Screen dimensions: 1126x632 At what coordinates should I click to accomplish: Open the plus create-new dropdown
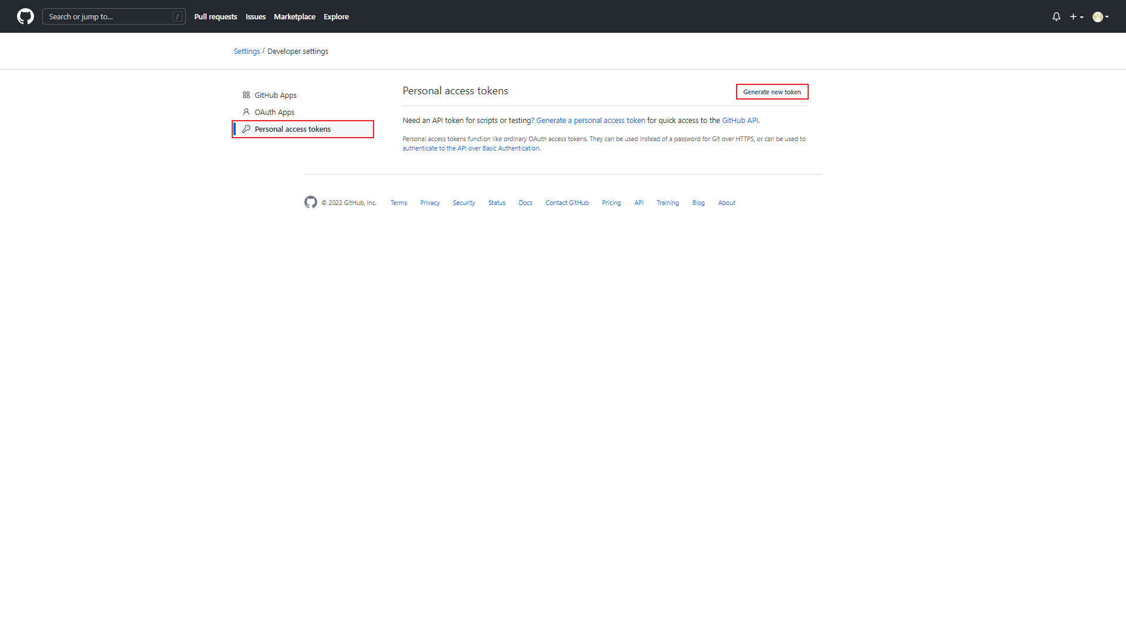click(1077, 16)
